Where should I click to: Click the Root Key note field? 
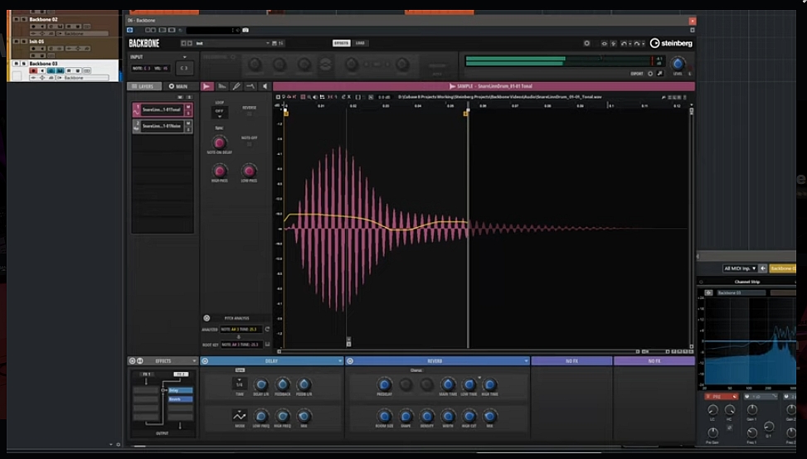tap(242, 345)
